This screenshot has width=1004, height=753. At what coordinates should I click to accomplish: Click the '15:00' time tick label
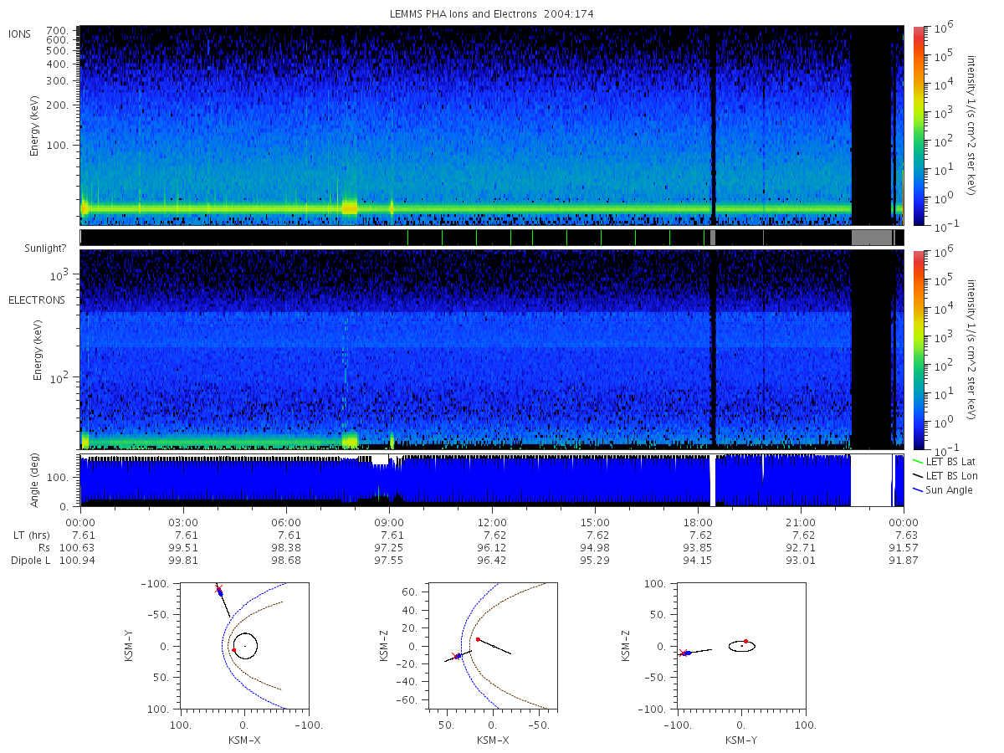coord(596,521)
